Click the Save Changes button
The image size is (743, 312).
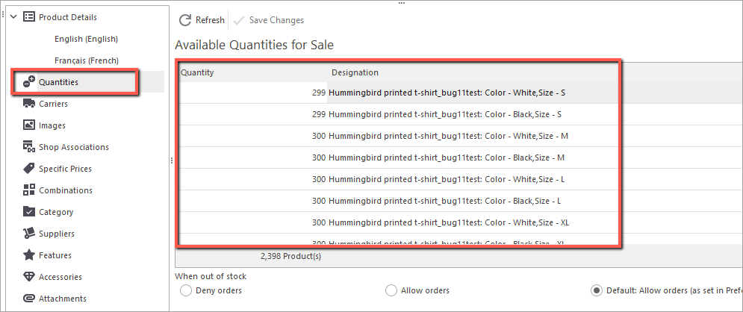click(269, 20)
